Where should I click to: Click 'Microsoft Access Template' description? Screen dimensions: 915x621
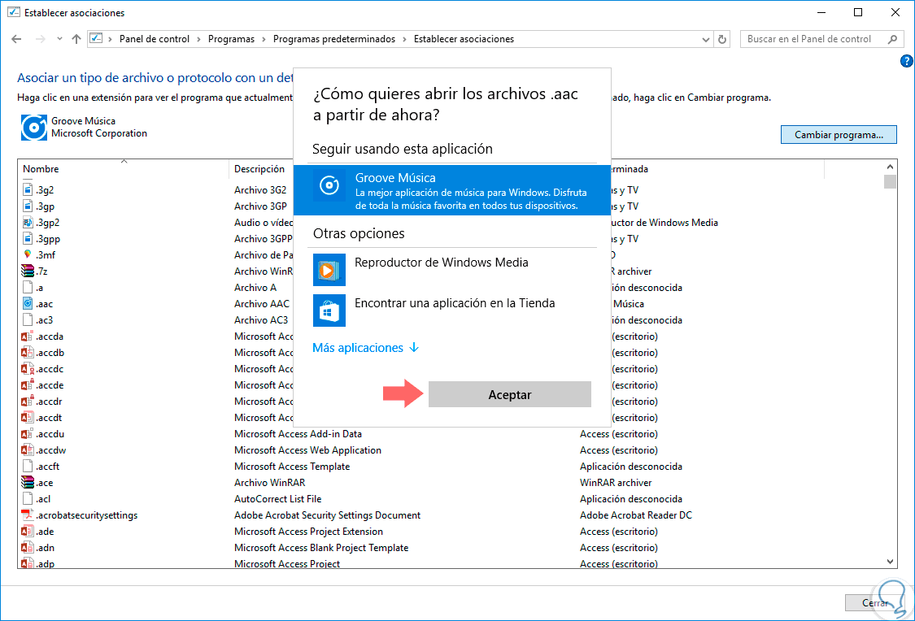[x=292, y=467]
